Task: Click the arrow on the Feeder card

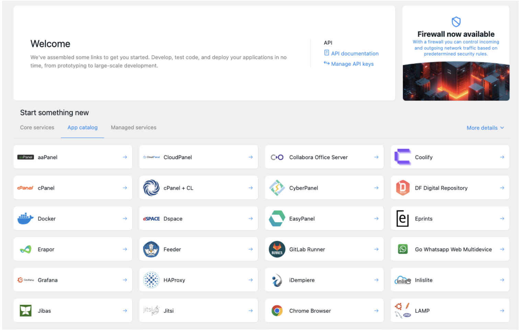Action: coord(251,249)
